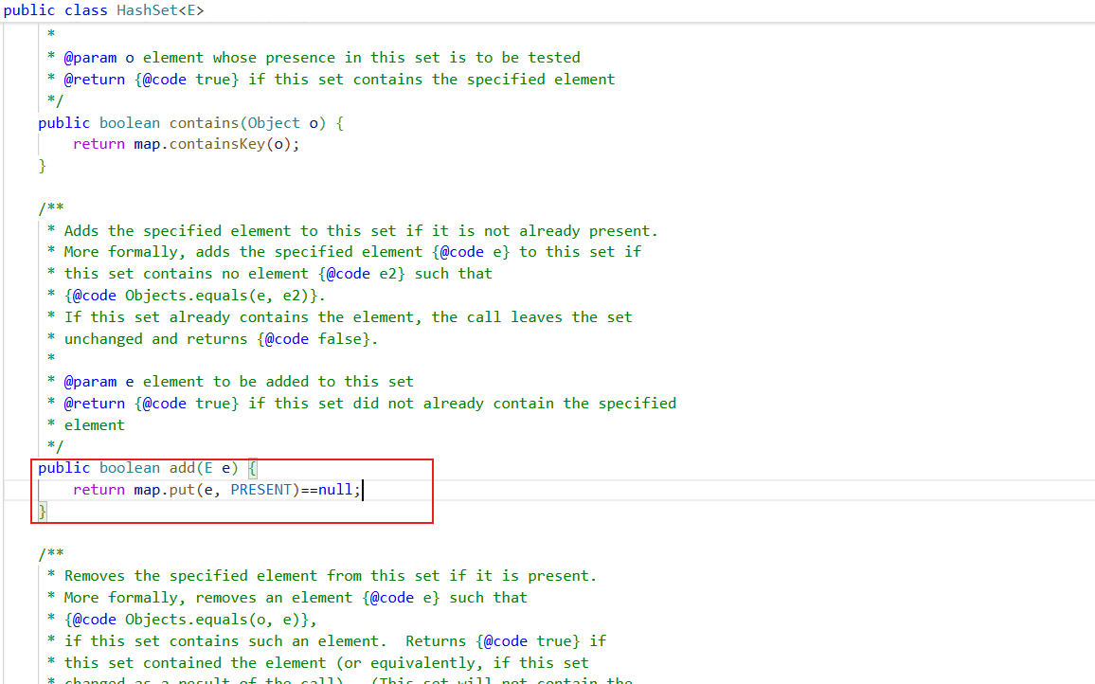Click the HashSet<E> name in sticky header

pyautogui.click(x=160, y=10)
